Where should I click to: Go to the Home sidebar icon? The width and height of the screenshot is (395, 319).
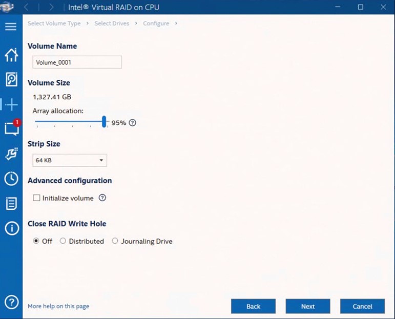point(11,55)
